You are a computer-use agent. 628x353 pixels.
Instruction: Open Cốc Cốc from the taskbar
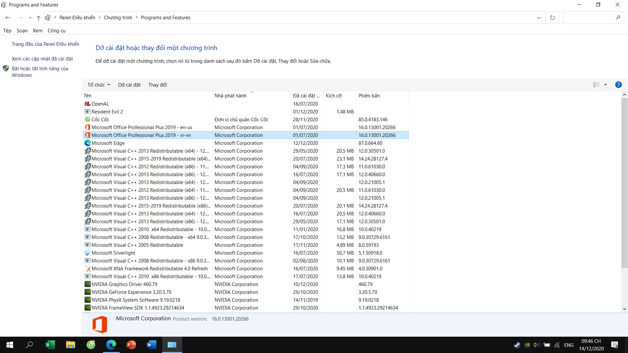91,345
